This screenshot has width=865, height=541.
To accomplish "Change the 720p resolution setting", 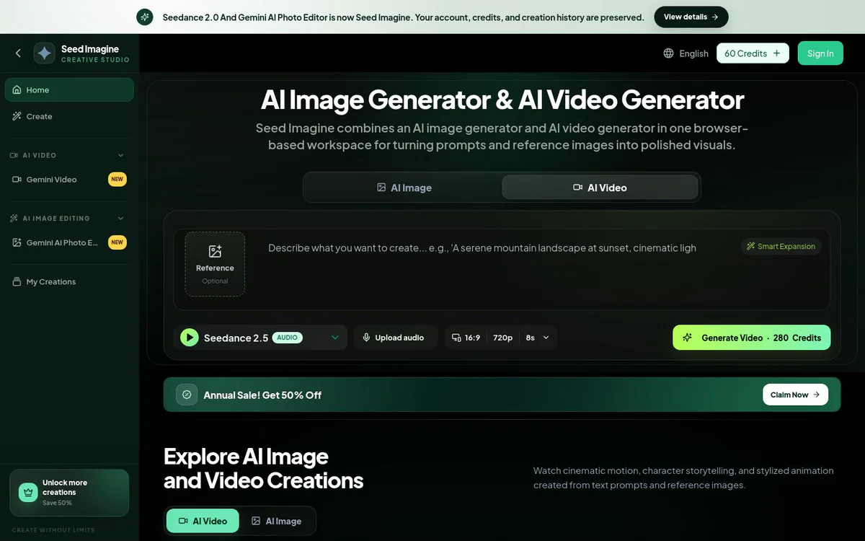I will point(502,338).
